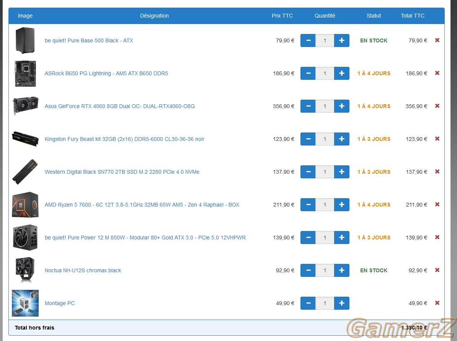Viewport: 457px width, 341px height.
Task: Remove ASRock B650 PG Lightning from cart
Action: click(x=437, y=73)
